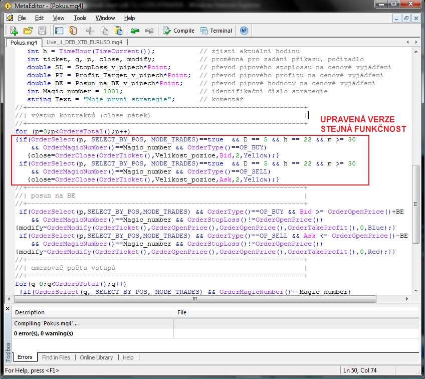Open the Terminal from toolbar
This screenshot has height=379, width=425.
click(216, 31)
